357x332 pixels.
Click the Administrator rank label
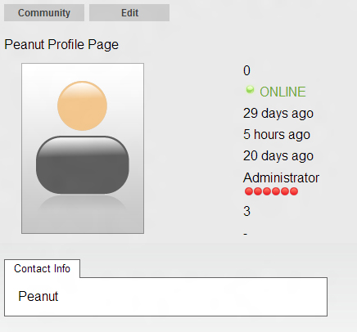(281, 177)
